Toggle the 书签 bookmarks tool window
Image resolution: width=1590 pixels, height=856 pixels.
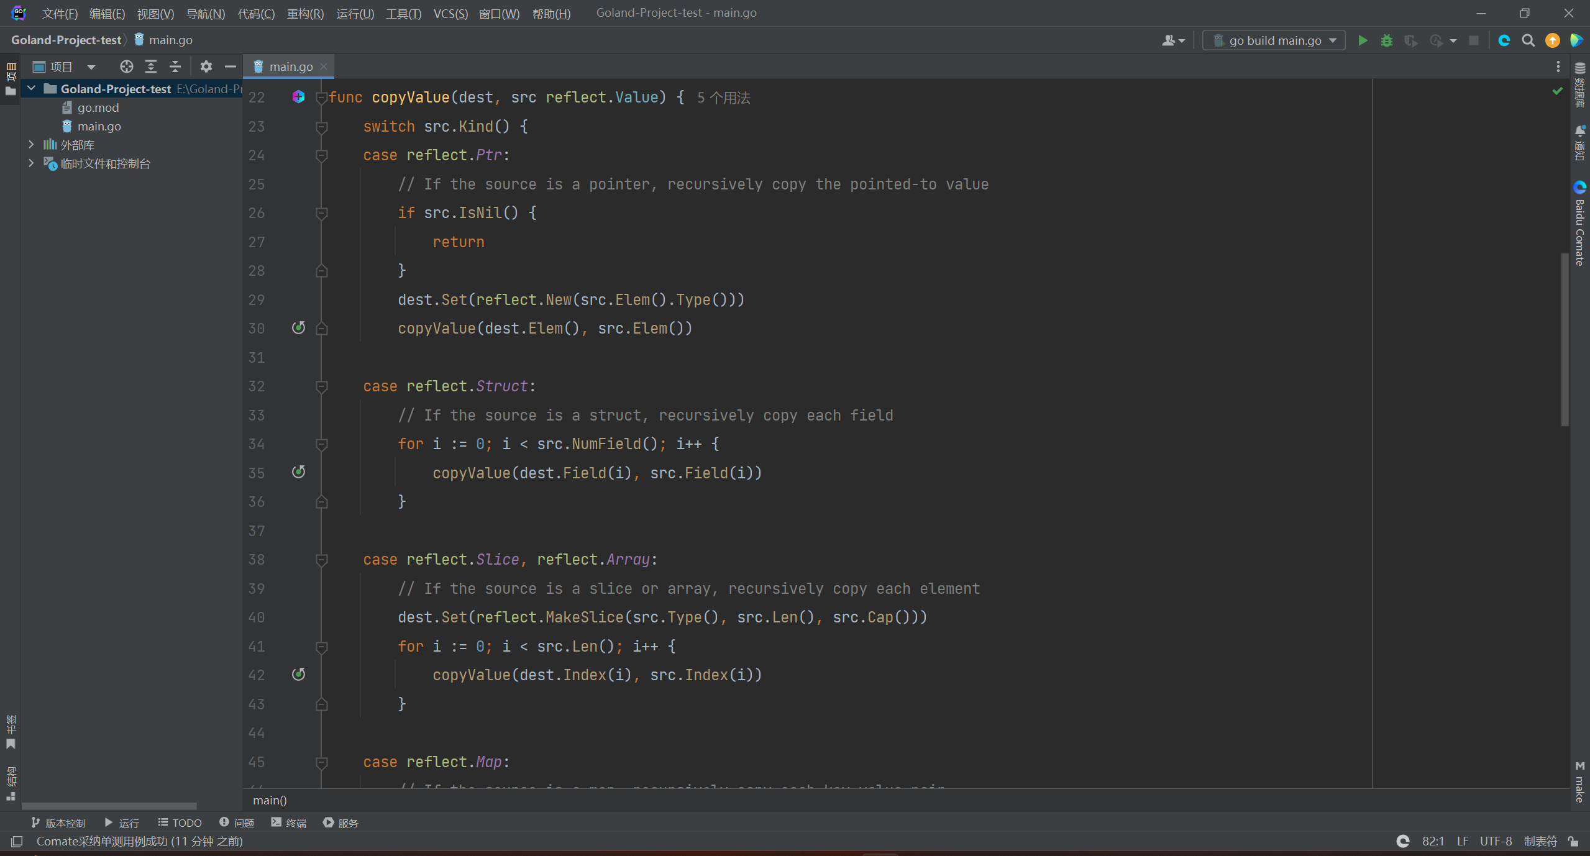coord(11,732)
